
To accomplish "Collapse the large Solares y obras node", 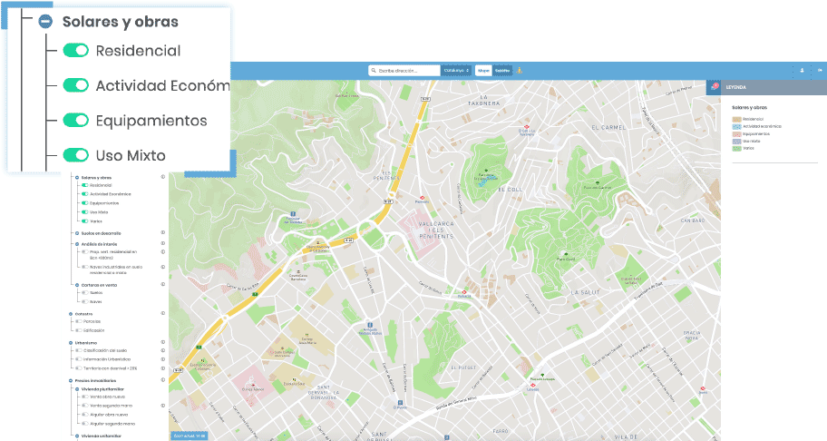I will 46,22.
